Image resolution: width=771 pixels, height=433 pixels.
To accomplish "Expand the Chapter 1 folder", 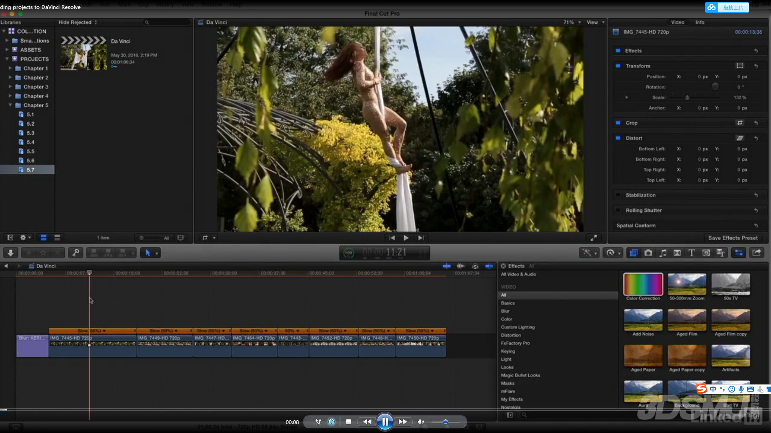I will 10,68.
